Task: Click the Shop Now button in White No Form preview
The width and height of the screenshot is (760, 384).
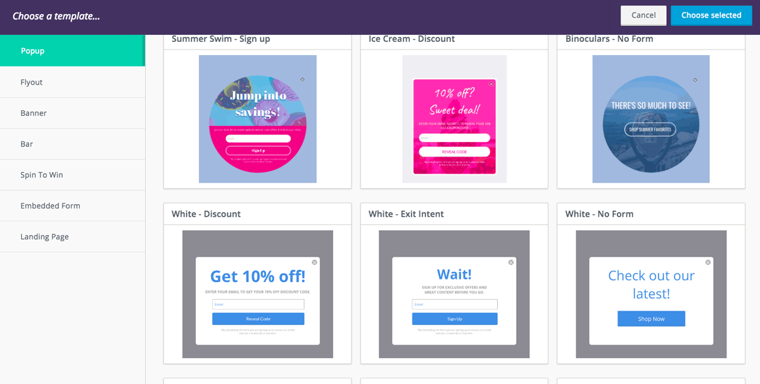Action: click(651, 319)
